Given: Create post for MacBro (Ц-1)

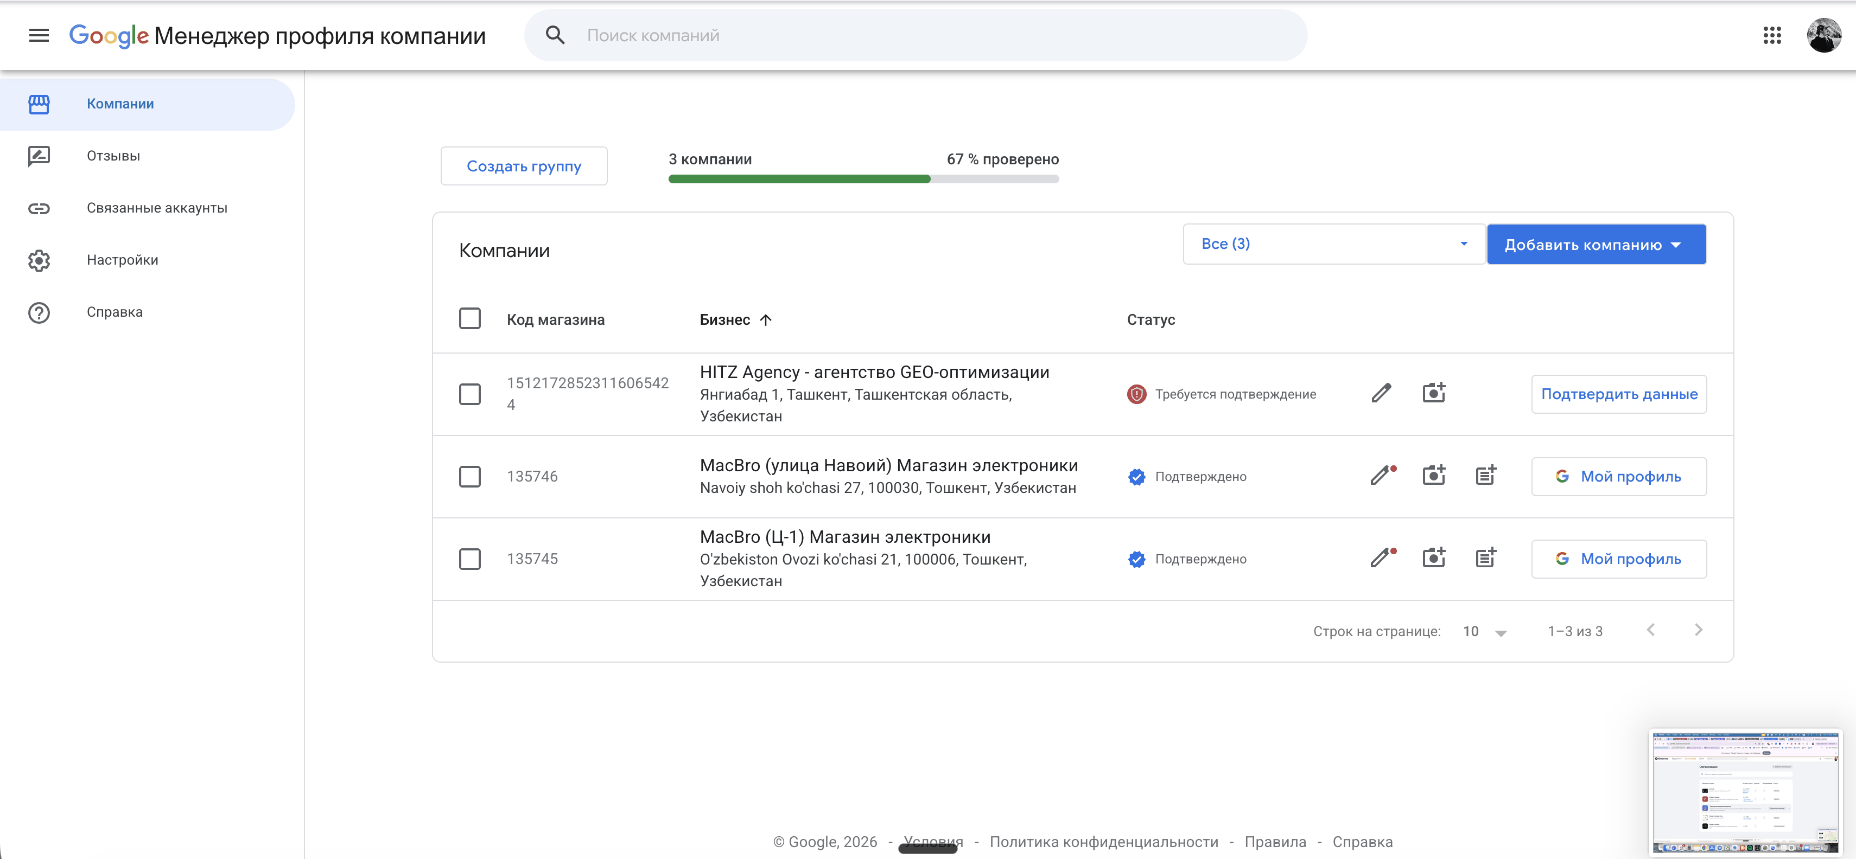Looking at the screenshot, I should pos(1486,557).
